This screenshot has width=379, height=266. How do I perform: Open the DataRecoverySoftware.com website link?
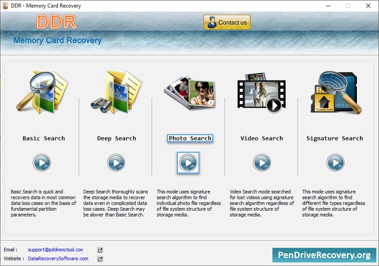tap(58, 258)
